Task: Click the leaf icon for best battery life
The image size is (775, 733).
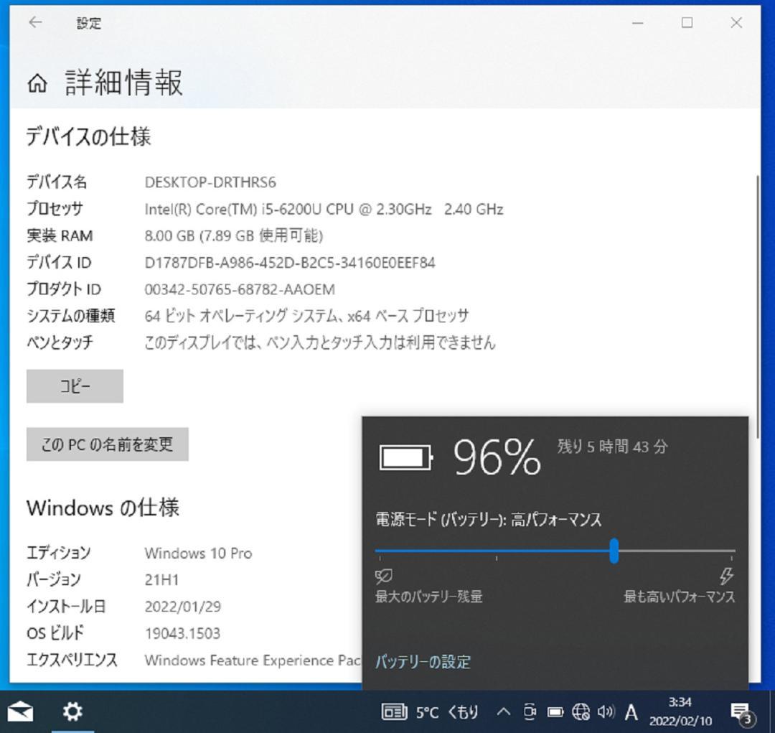Action: pos(383,576)
